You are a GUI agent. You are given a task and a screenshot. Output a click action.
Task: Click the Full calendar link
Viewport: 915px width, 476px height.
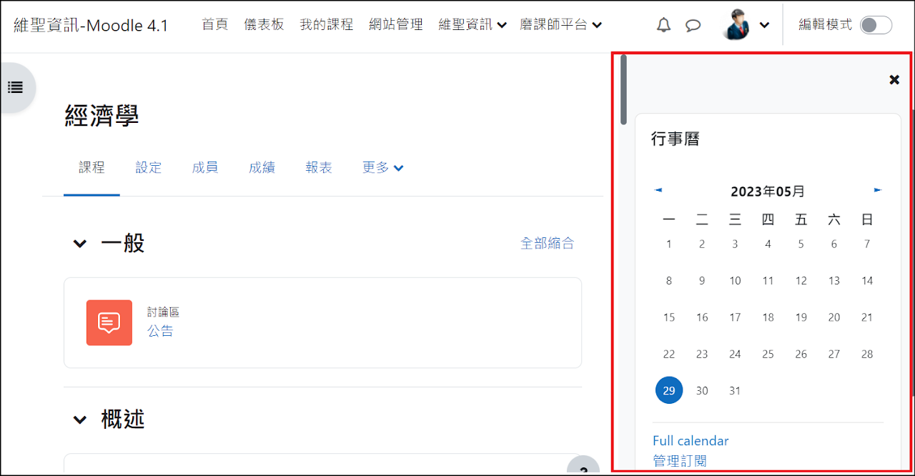[691, 441]
